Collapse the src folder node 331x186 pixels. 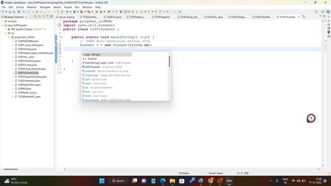(x=6, y=33)
